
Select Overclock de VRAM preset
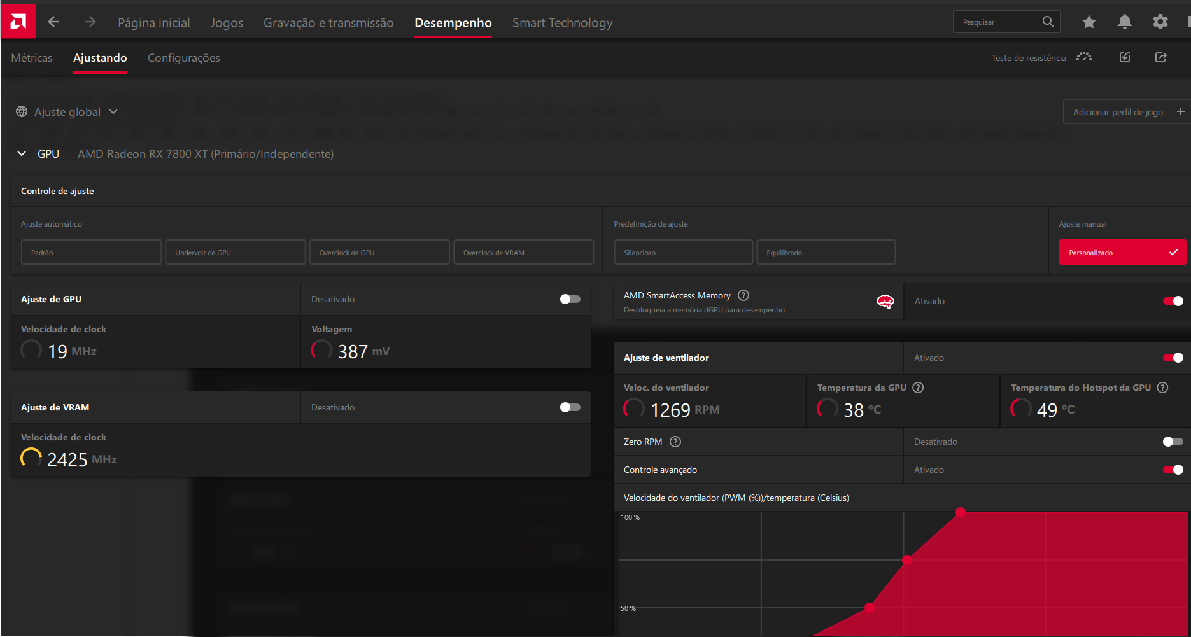[523, 252]
